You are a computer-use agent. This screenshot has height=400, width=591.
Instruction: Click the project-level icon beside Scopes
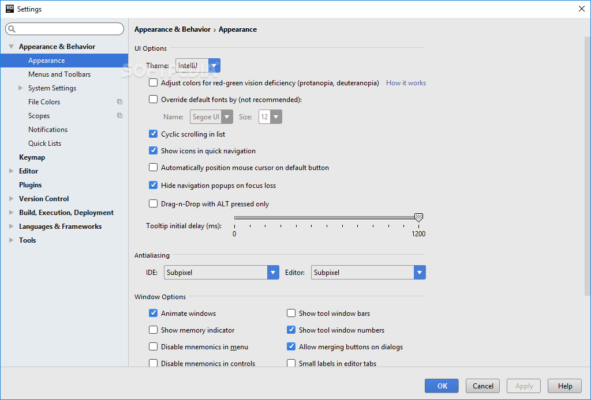[119, 115]
